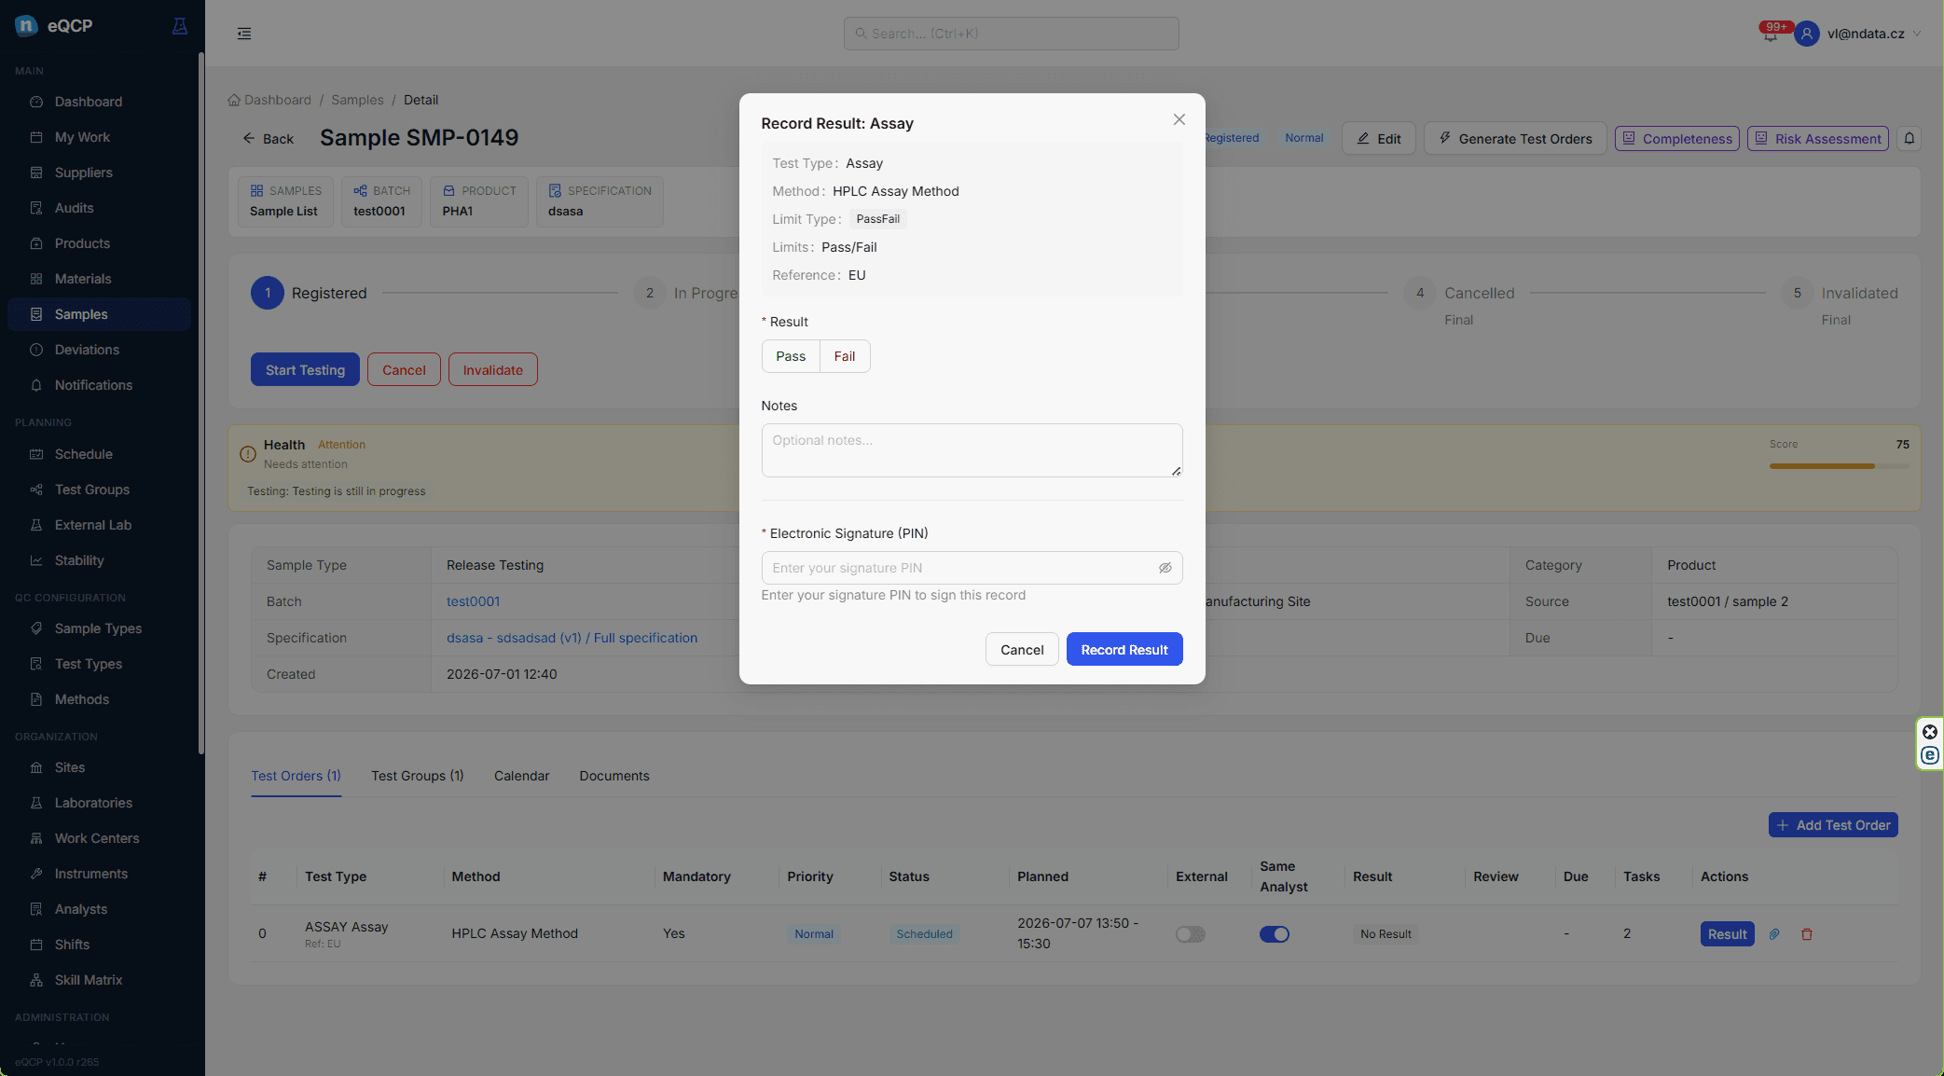Open Notifications in sidebar
The image size is (1944, 1076).
click(93, 385)
